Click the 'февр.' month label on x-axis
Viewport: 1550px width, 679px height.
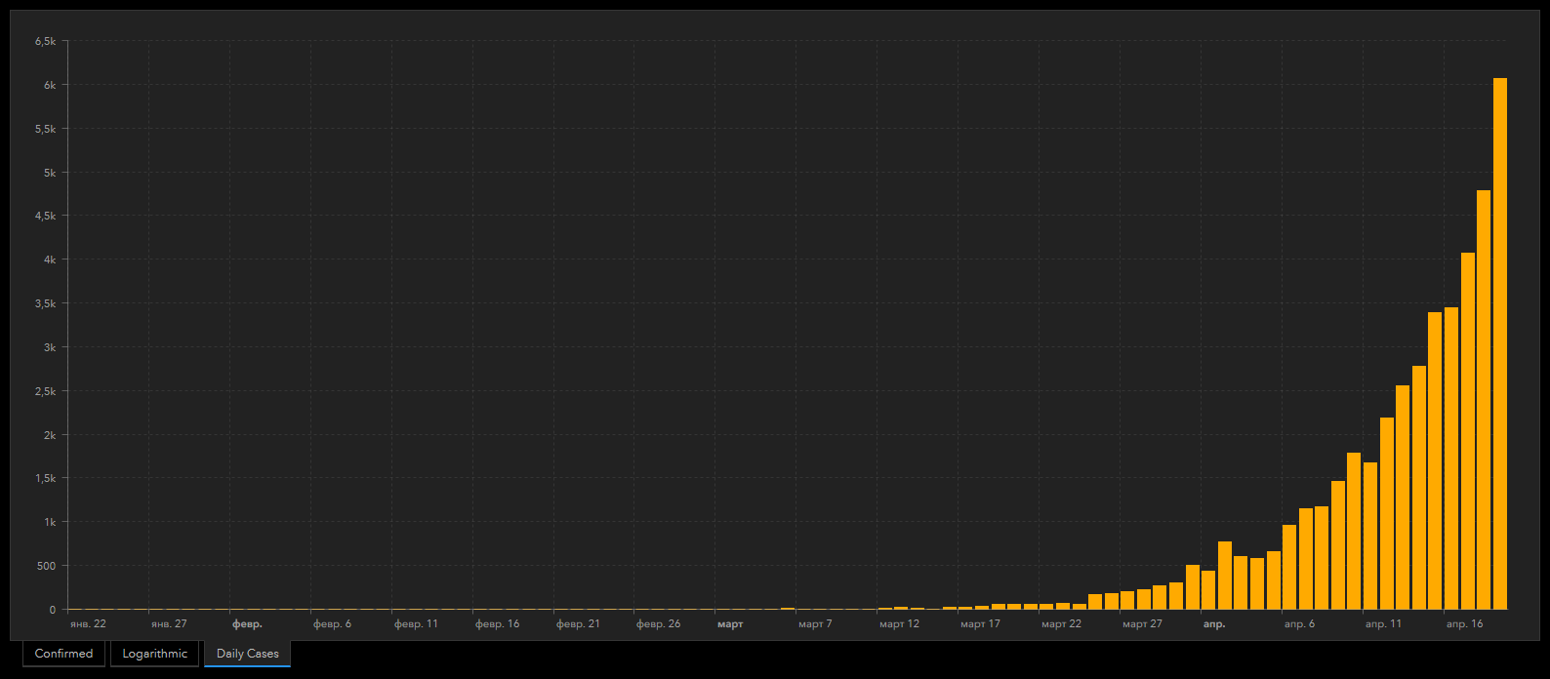tap(247, 623)
